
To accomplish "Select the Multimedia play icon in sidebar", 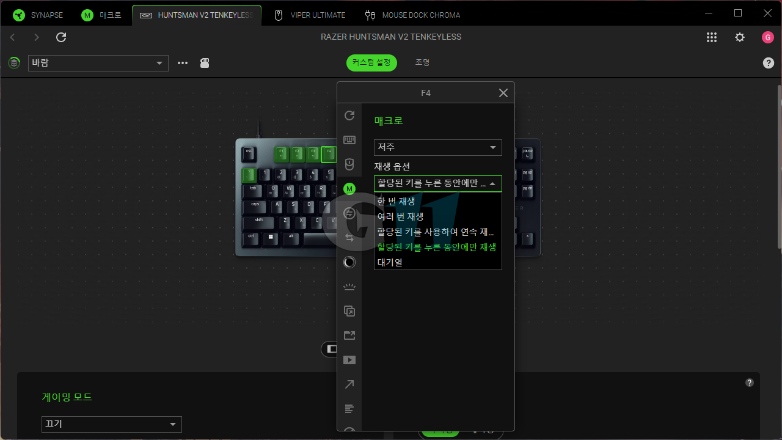I will pyautogui.click(x=349, y=360).
